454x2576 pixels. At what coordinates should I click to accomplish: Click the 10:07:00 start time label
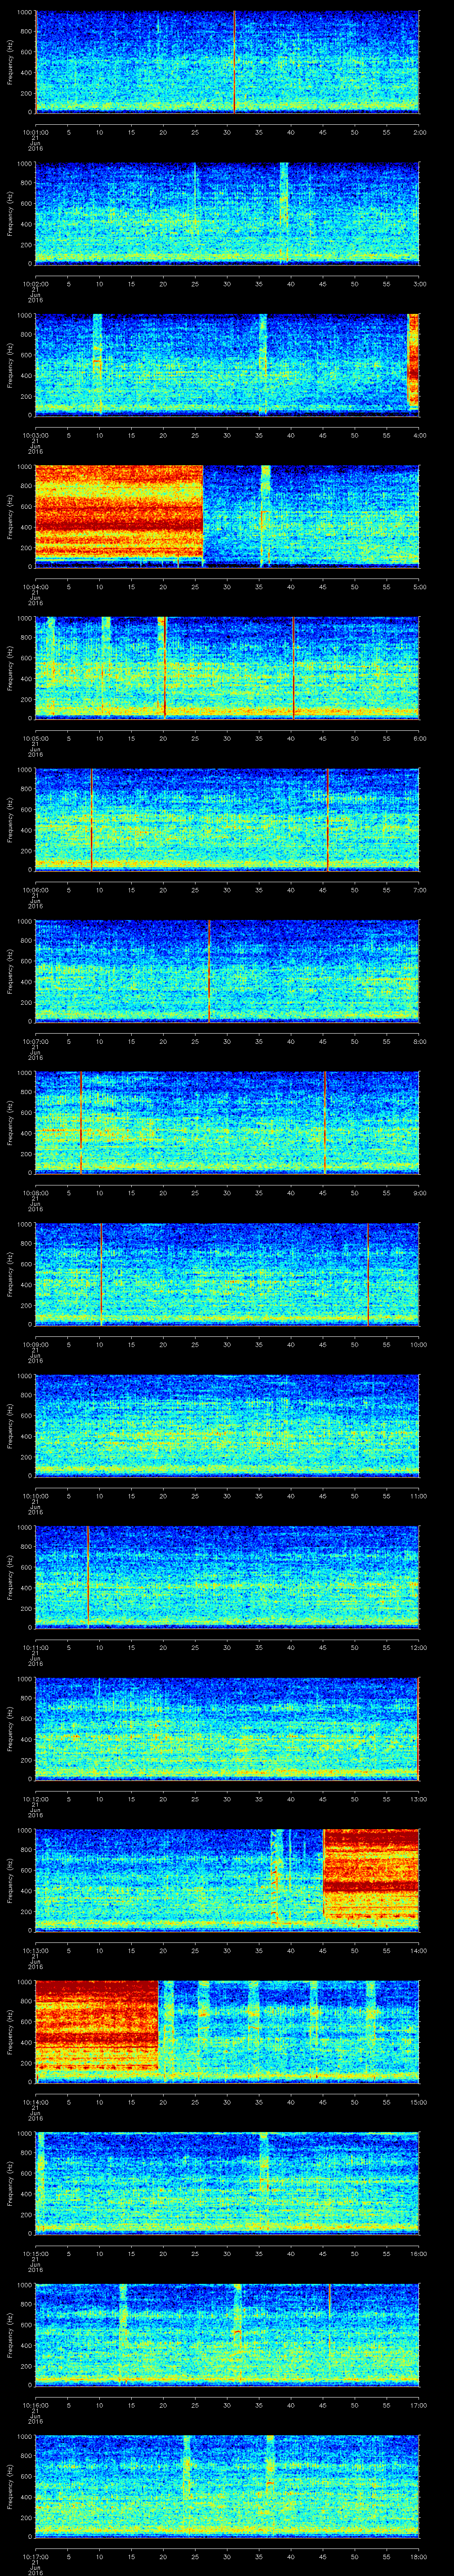35,1042
